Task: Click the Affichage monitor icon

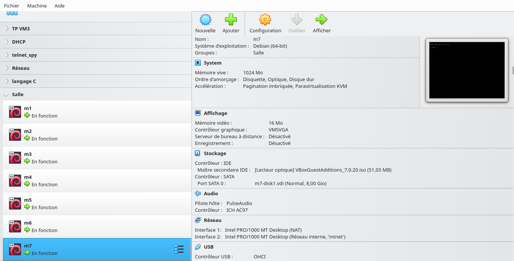Action: pyautogui.click(x=198, y=113)
